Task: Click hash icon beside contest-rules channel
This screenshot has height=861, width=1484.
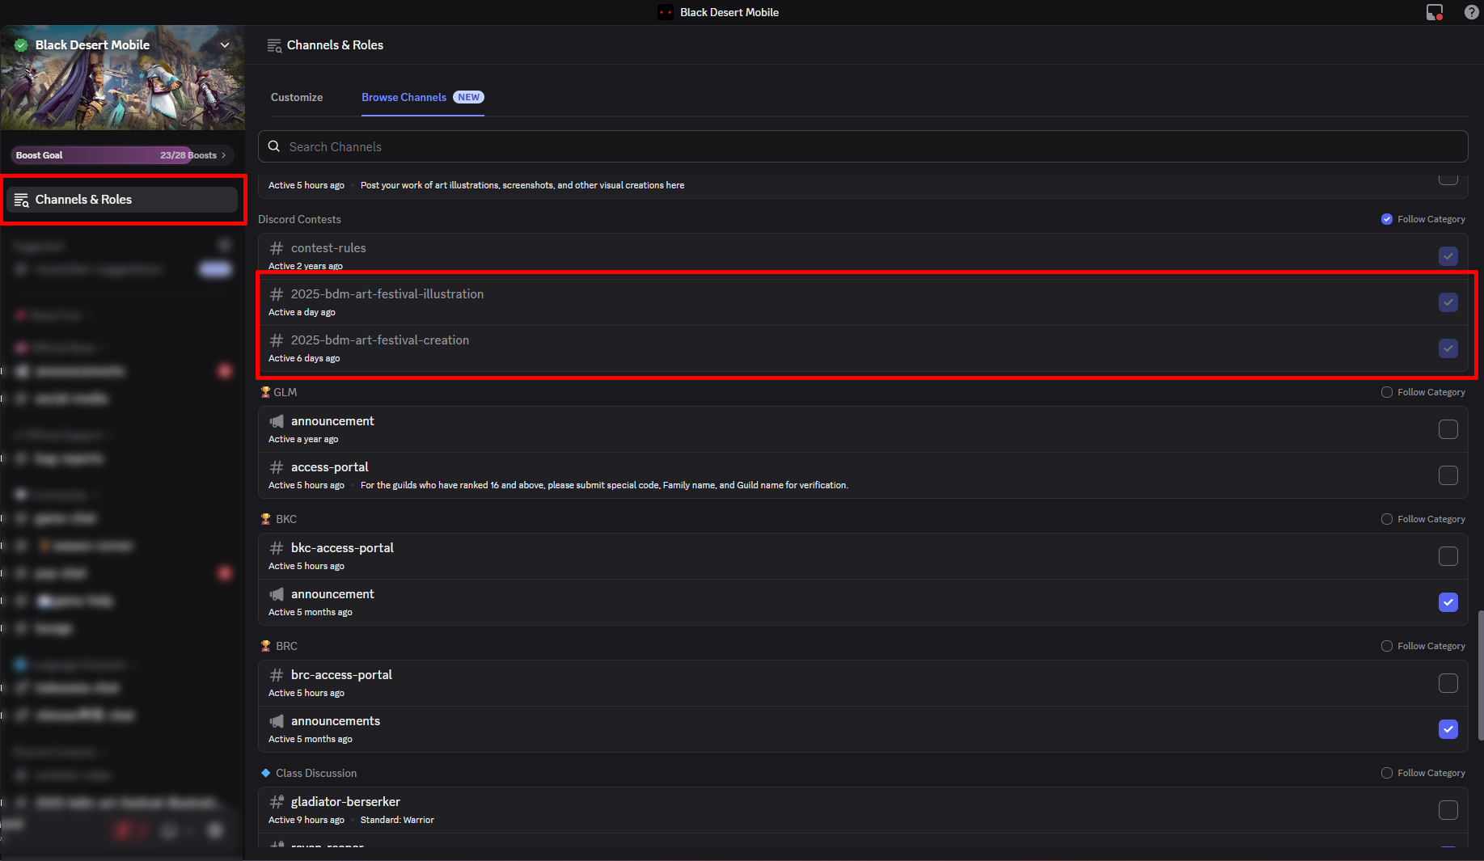Action: coord(277,248)
